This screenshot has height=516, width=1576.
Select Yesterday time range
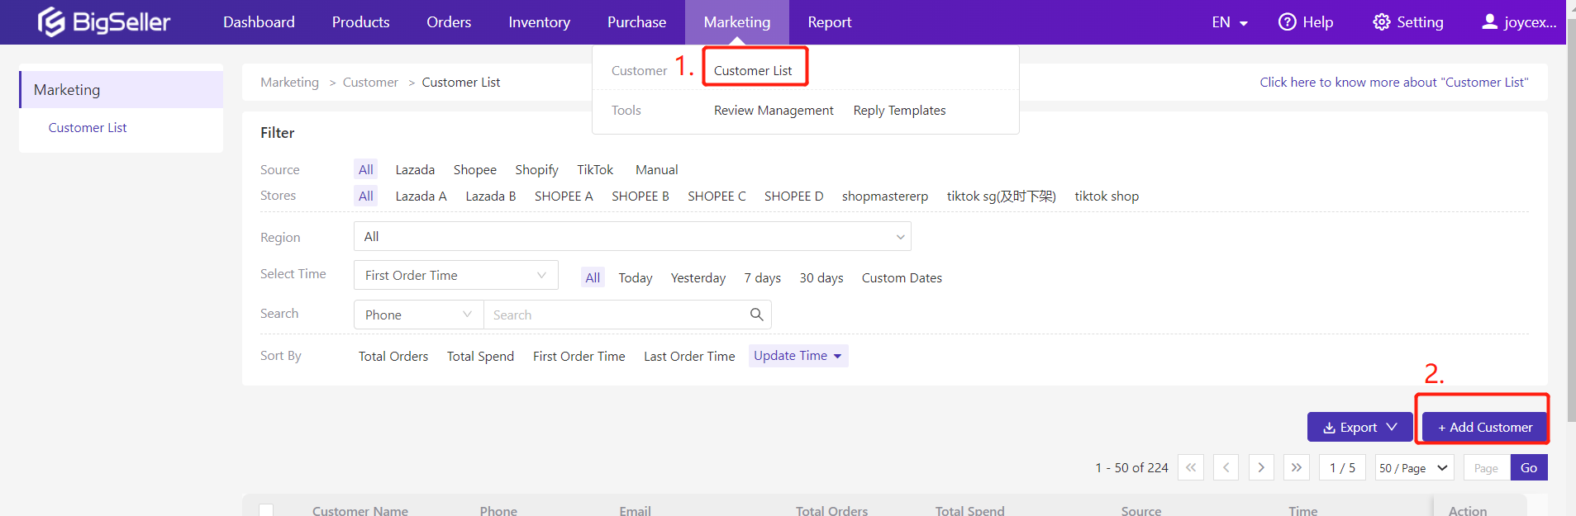(698, 278)
